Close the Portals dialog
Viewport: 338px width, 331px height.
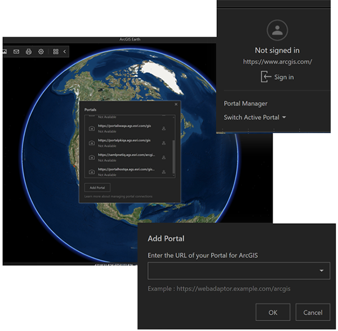pyautogui.click(x=176, y=105)
